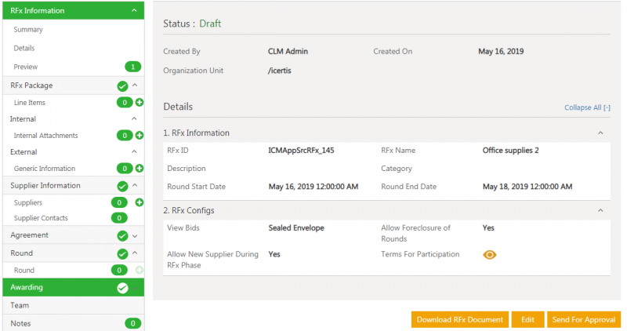Click the RFx Package green checkmark icon
Image resolution: width=627 pixels, height=331 pixels.
[x=122, y=86]
